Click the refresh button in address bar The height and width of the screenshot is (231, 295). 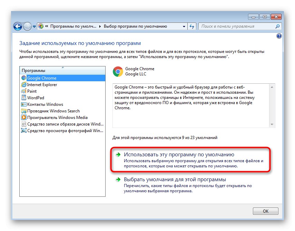coord(192,26)
